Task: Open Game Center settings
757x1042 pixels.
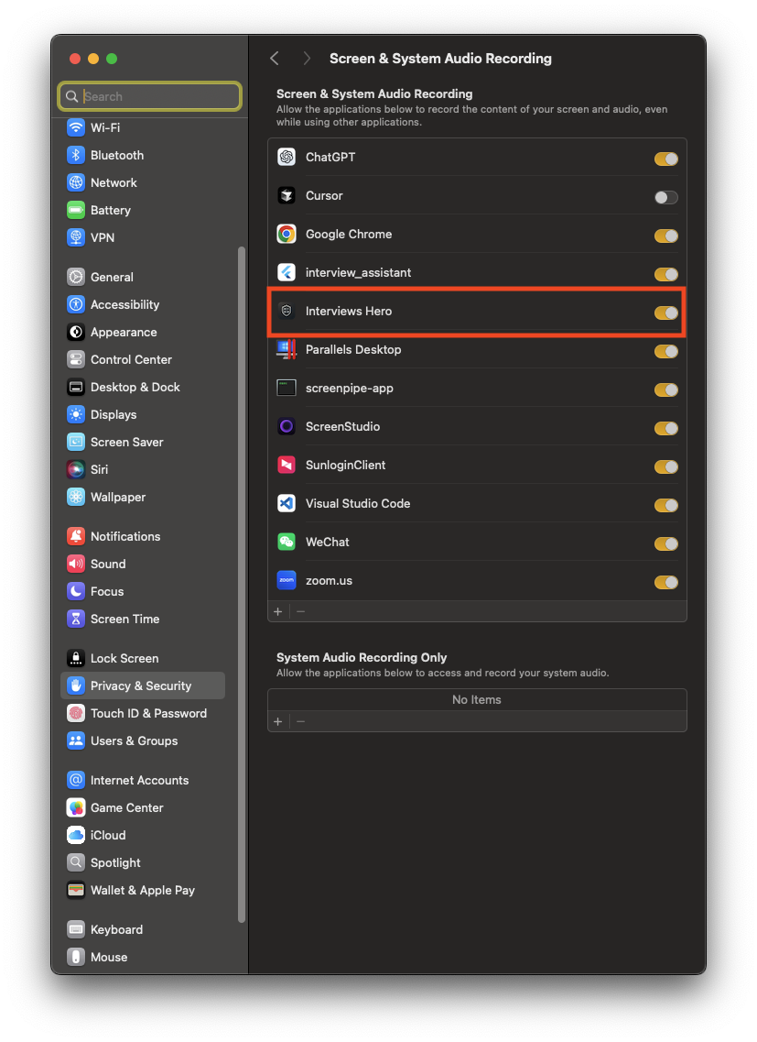Action: click(143, 807)
